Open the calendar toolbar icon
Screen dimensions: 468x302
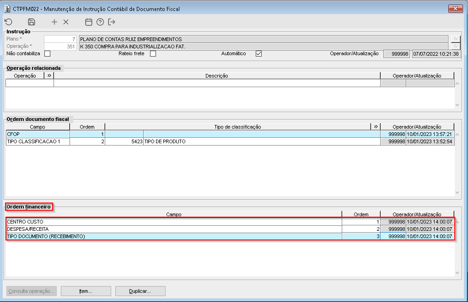(89, 22)
